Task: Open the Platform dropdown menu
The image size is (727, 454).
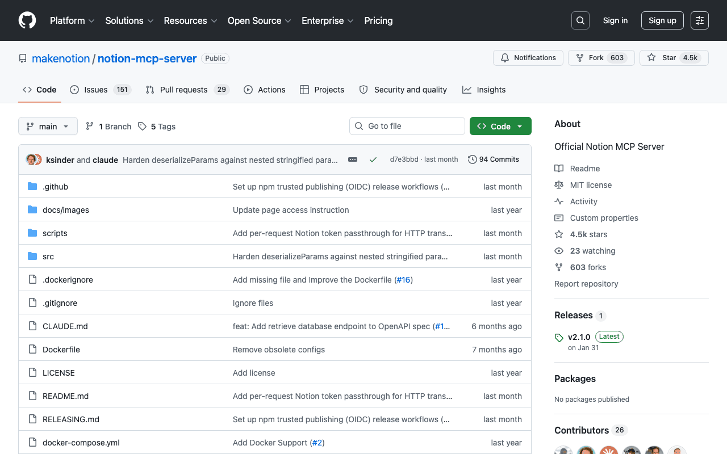Action: tap(72, 20)
